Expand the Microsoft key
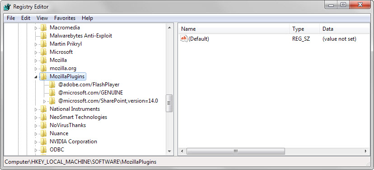374x170 pixels. [36, 52]
